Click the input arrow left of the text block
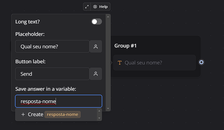 112,62
